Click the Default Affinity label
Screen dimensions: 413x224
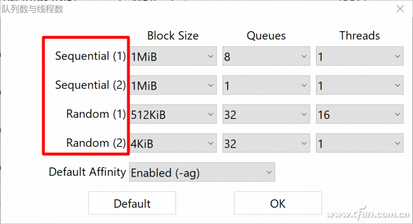point(87,172)
